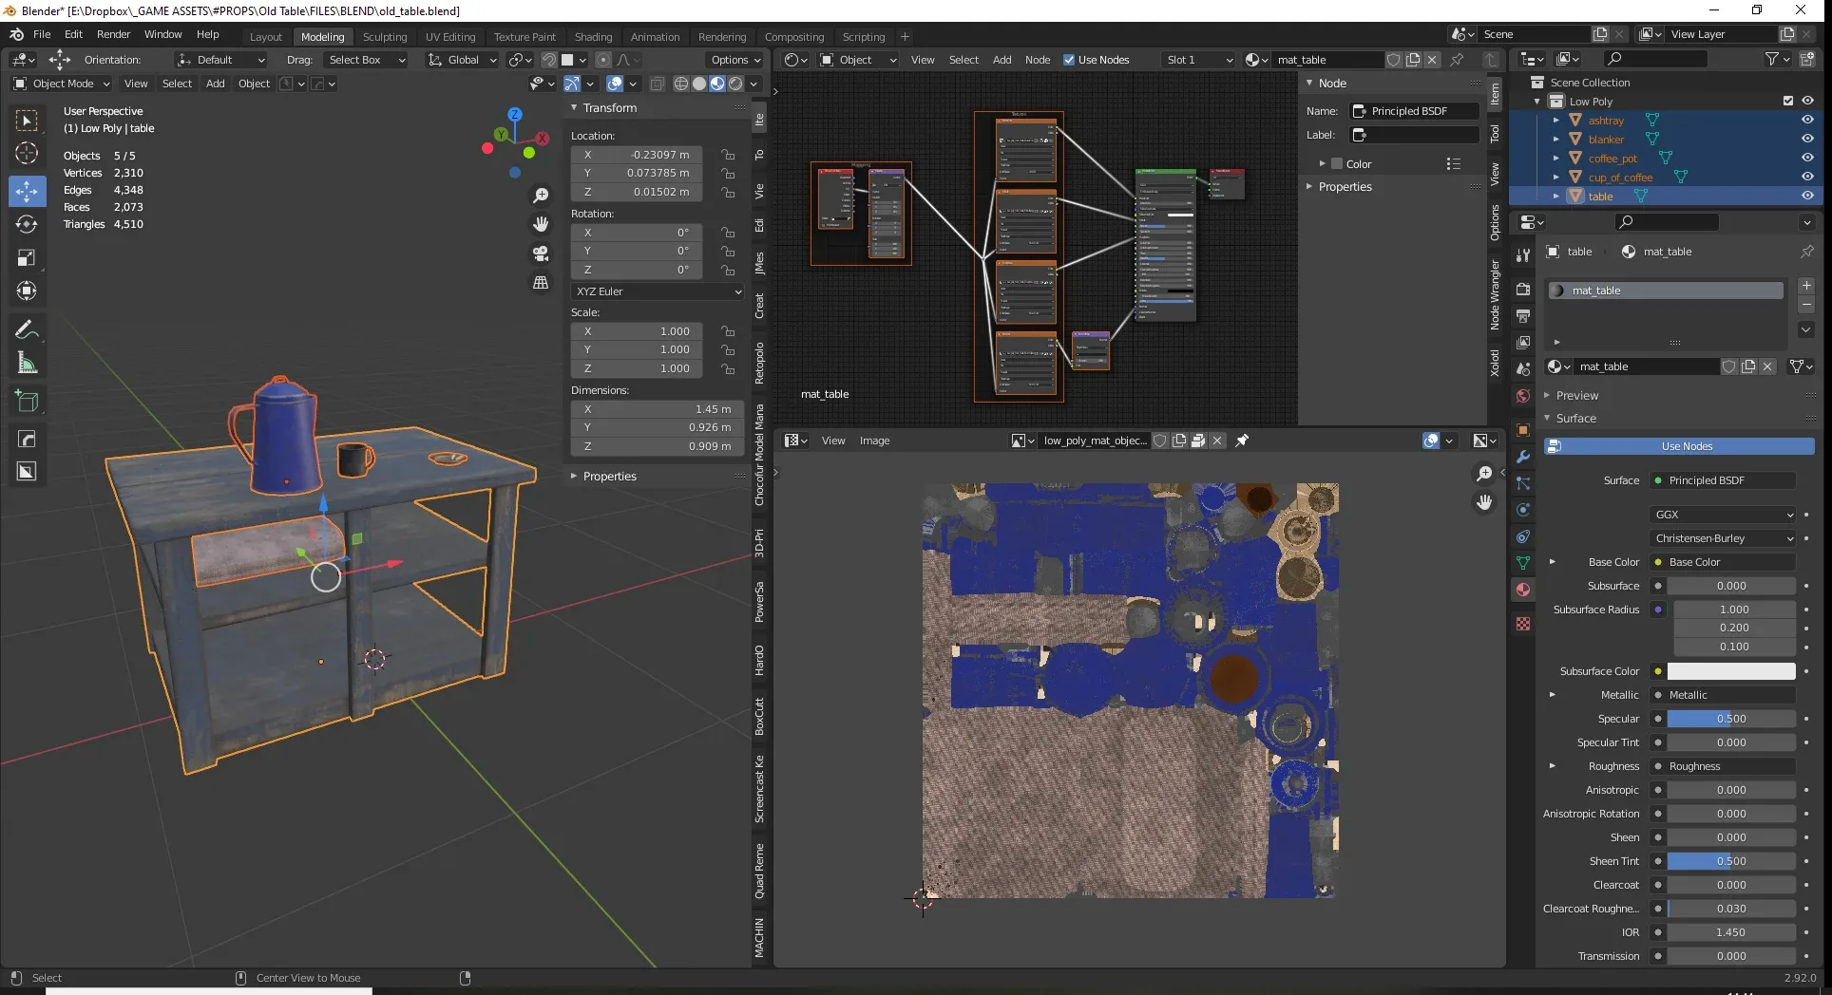Select the Scale tool in the left toolbar

click(x=27, y=258)
